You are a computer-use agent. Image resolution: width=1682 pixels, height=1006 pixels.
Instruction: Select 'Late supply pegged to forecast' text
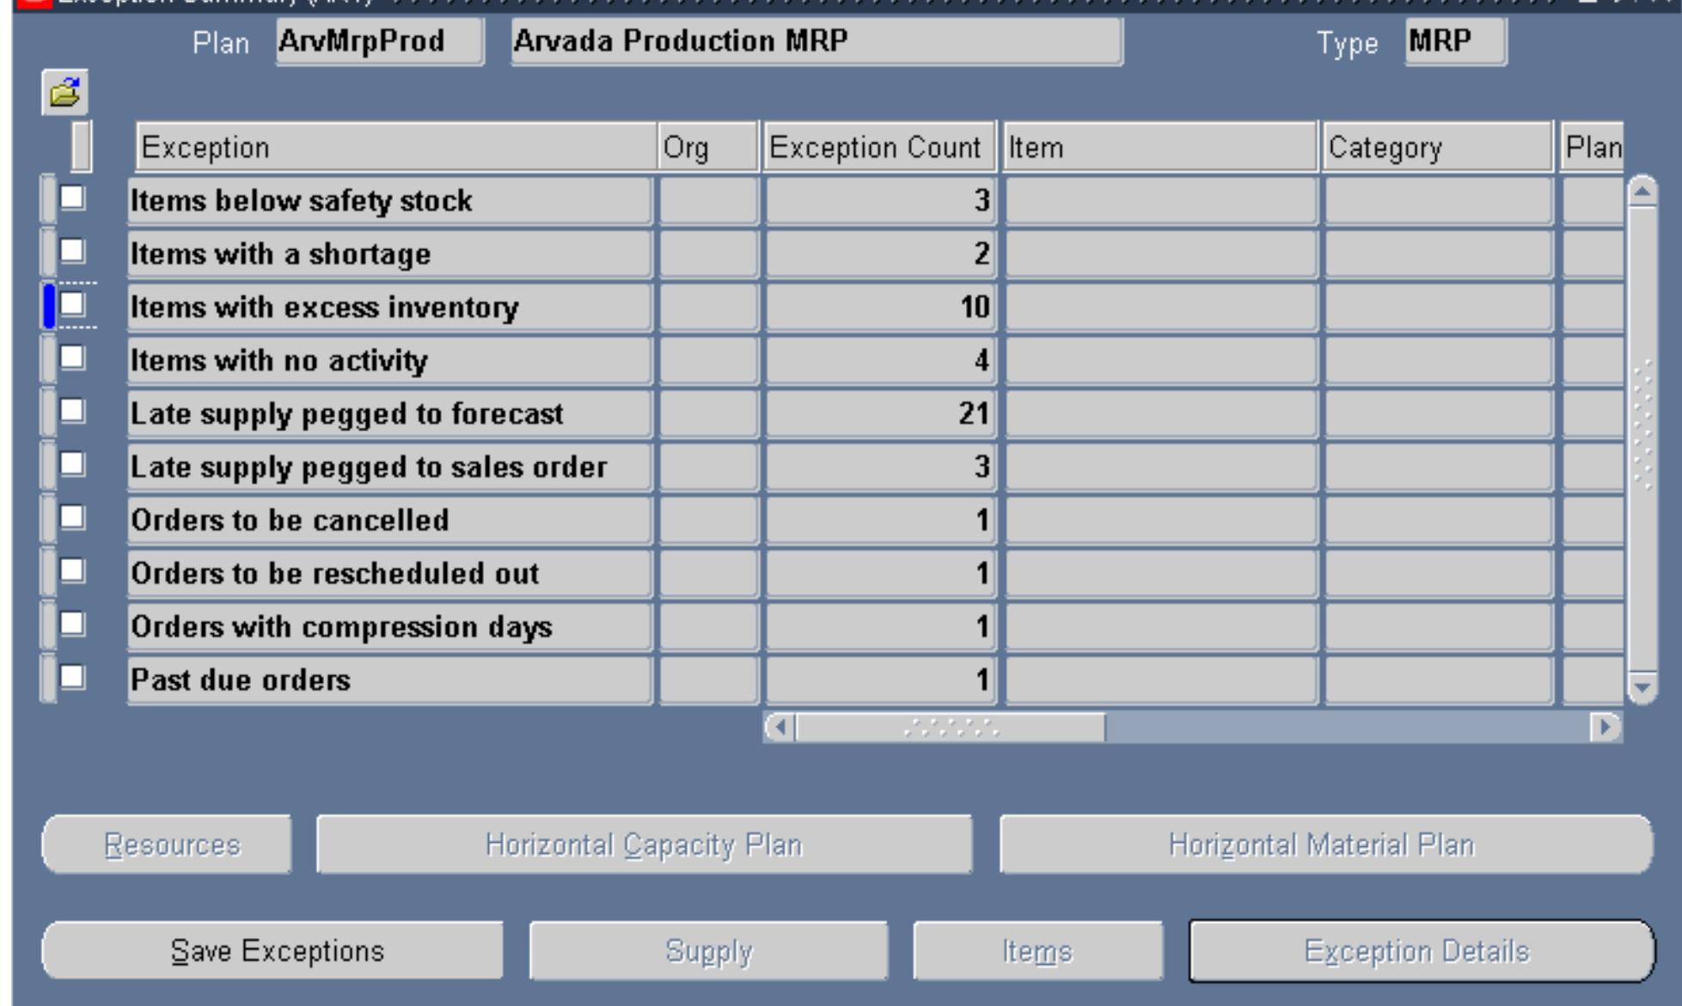click(346, 414)
